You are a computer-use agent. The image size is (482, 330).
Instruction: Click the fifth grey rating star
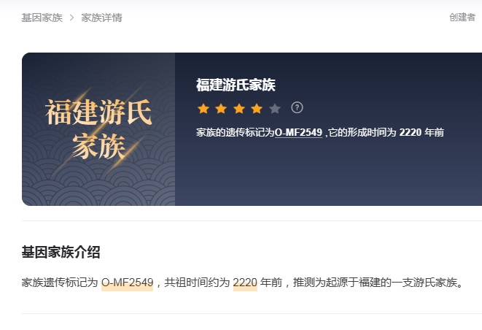tap(275, 108)
